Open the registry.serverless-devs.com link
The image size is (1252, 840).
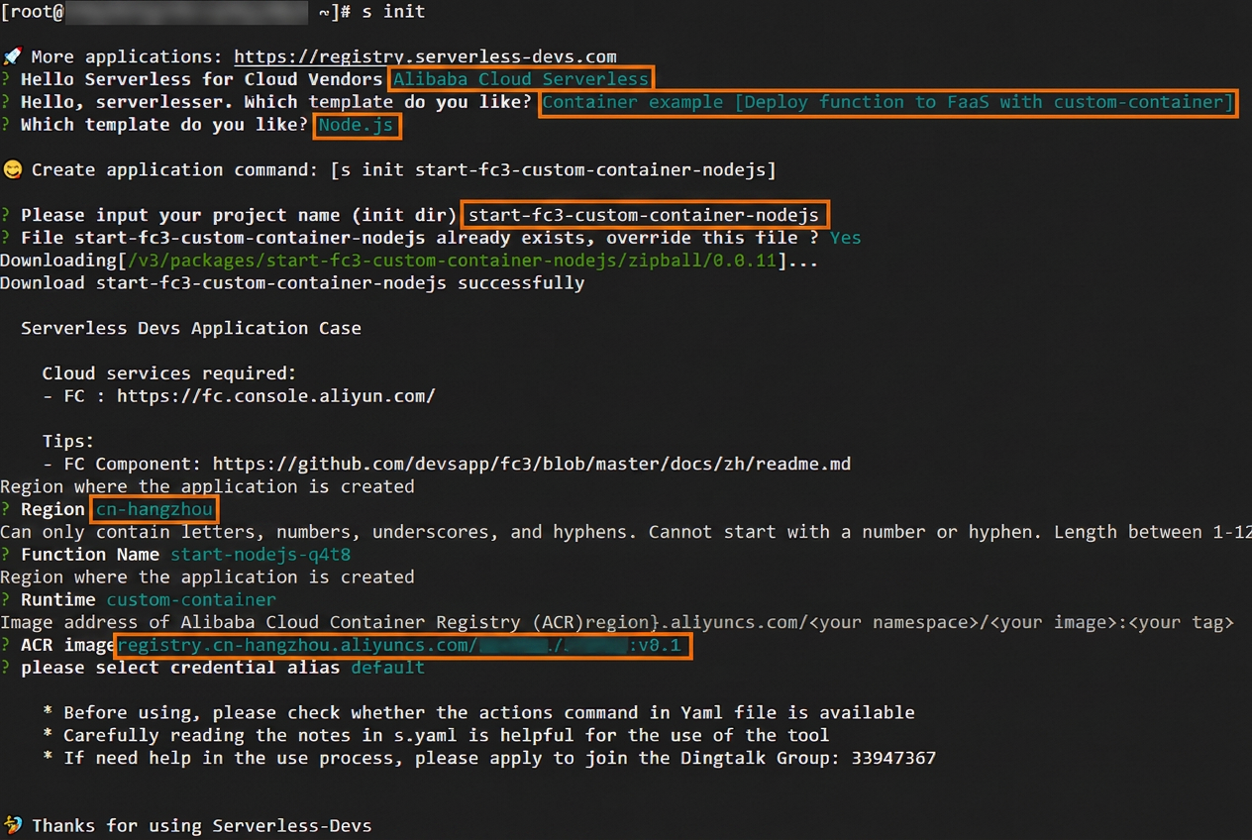pyautogui.click(x=425, y=56)
